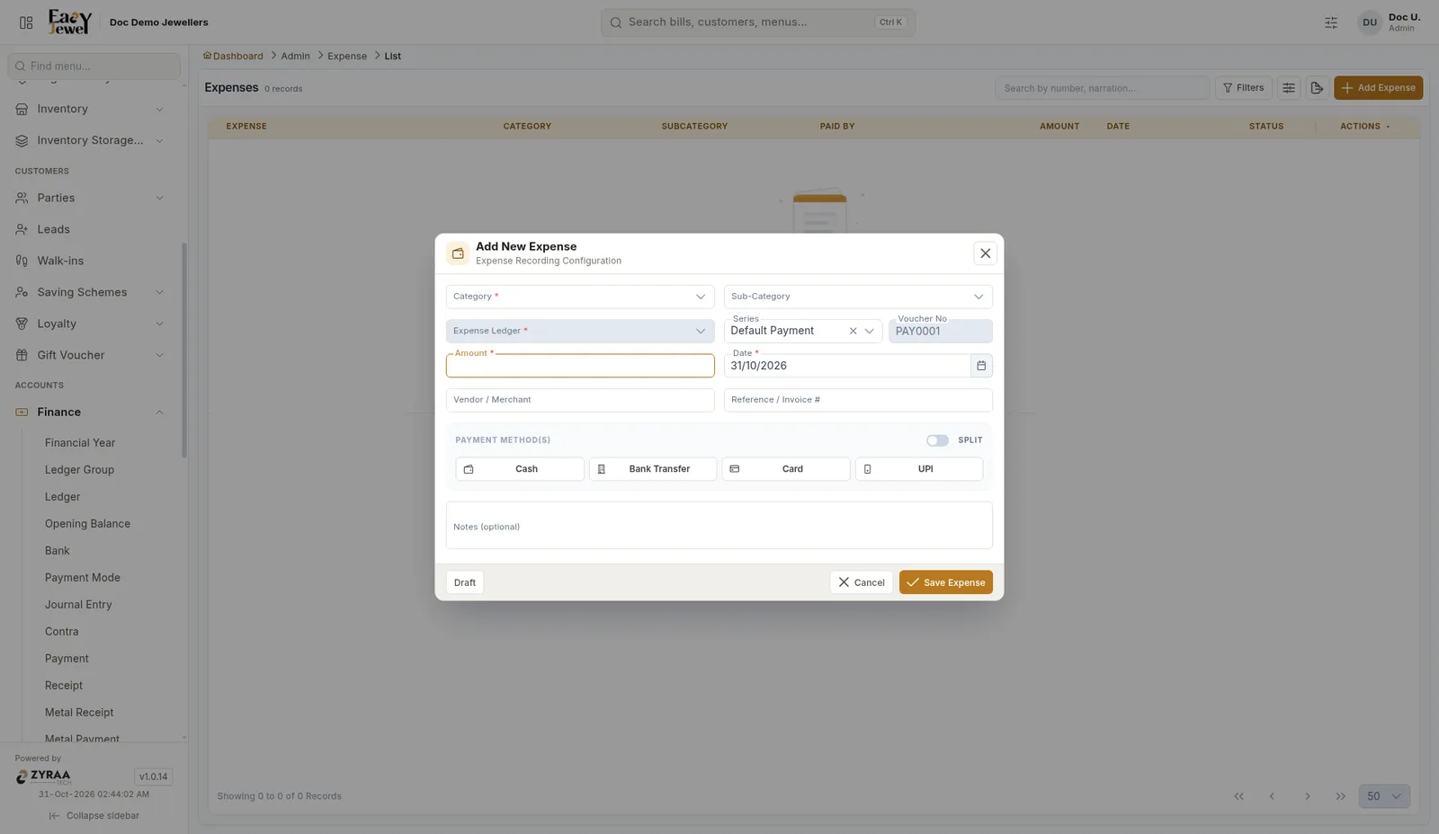This screenshot has width=1439, height=834.
Task: Open Payment Mode in sidebar
Action: point(83,578)
